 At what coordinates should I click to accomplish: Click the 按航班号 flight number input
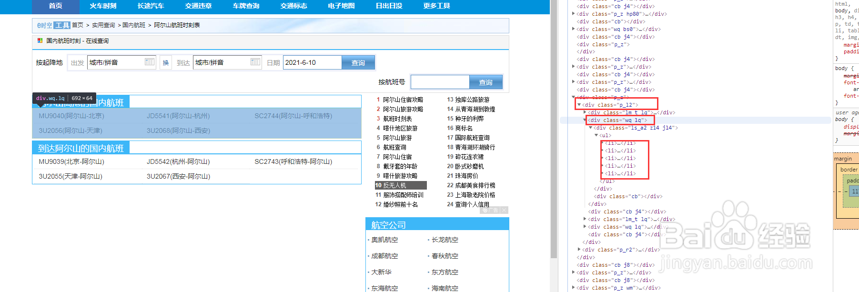(x=440, y=82)
